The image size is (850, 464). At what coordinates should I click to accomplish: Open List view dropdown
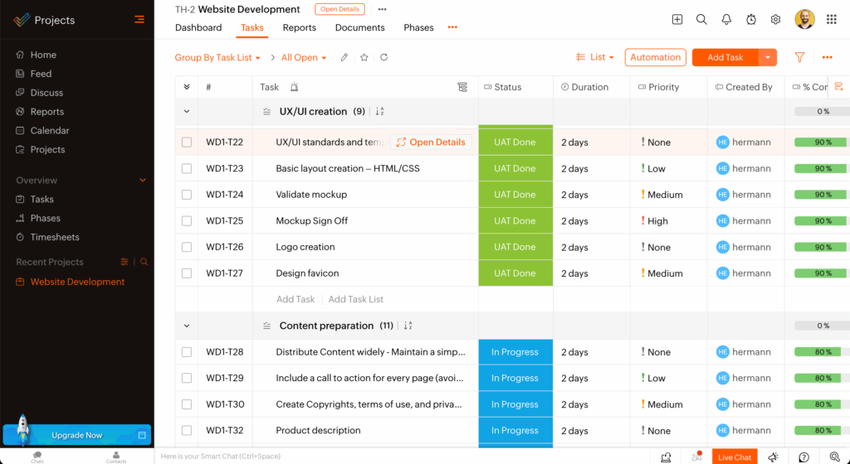[x=594, y=57]
